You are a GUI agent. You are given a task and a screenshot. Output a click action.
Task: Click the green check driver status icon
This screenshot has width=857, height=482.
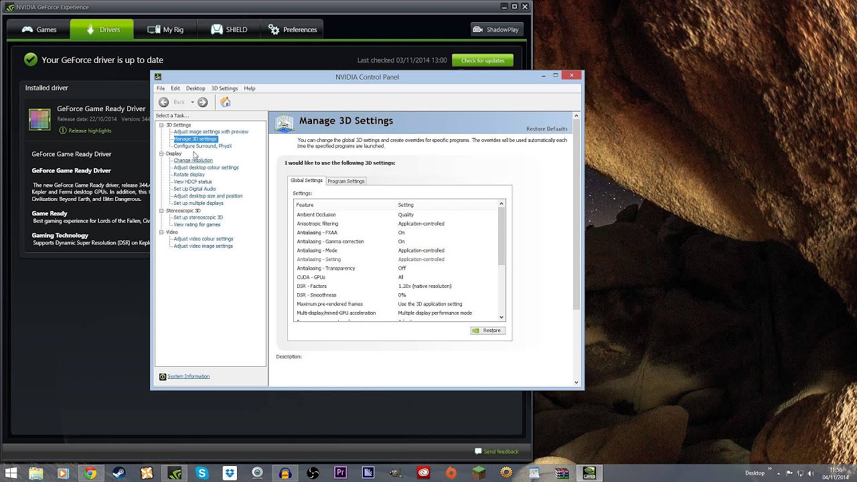(x=30, y=60)
